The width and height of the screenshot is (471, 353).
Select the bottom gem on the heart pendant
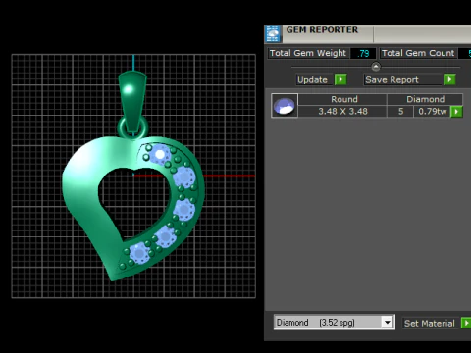[x=139, y=253]
